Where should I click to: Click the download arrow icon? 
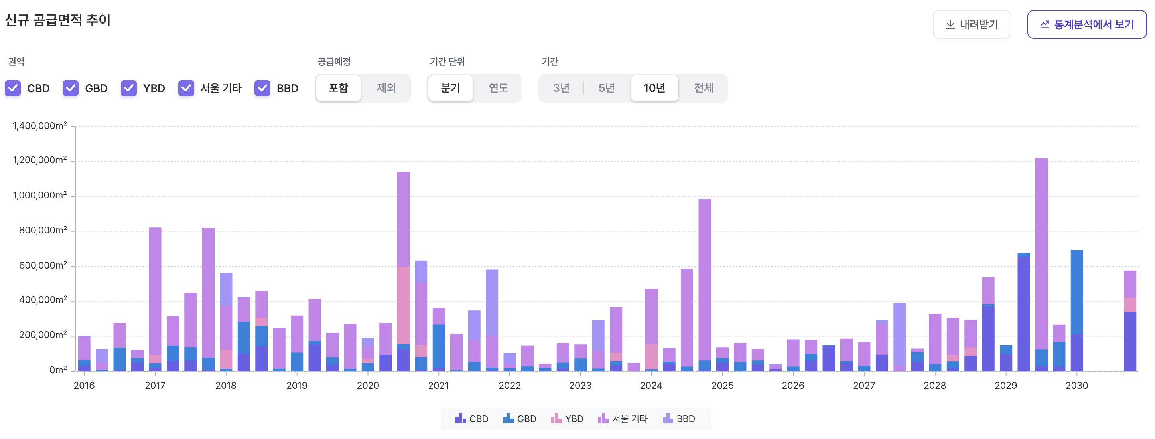point(950,25)
